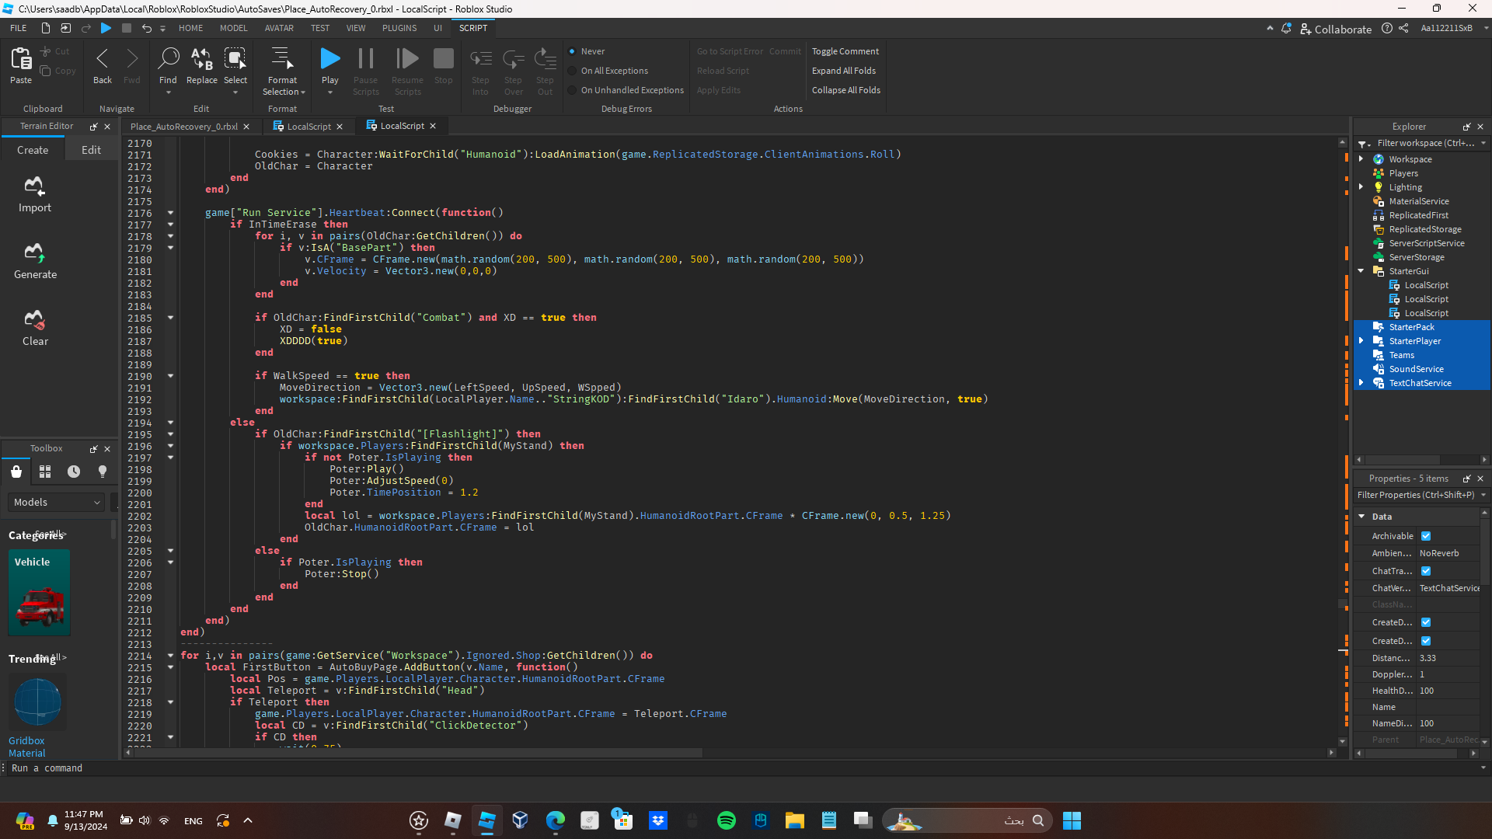Screen dimensions: 1492x839
Task: Open Spotify from the taskbar
Action: click(727, 820)
